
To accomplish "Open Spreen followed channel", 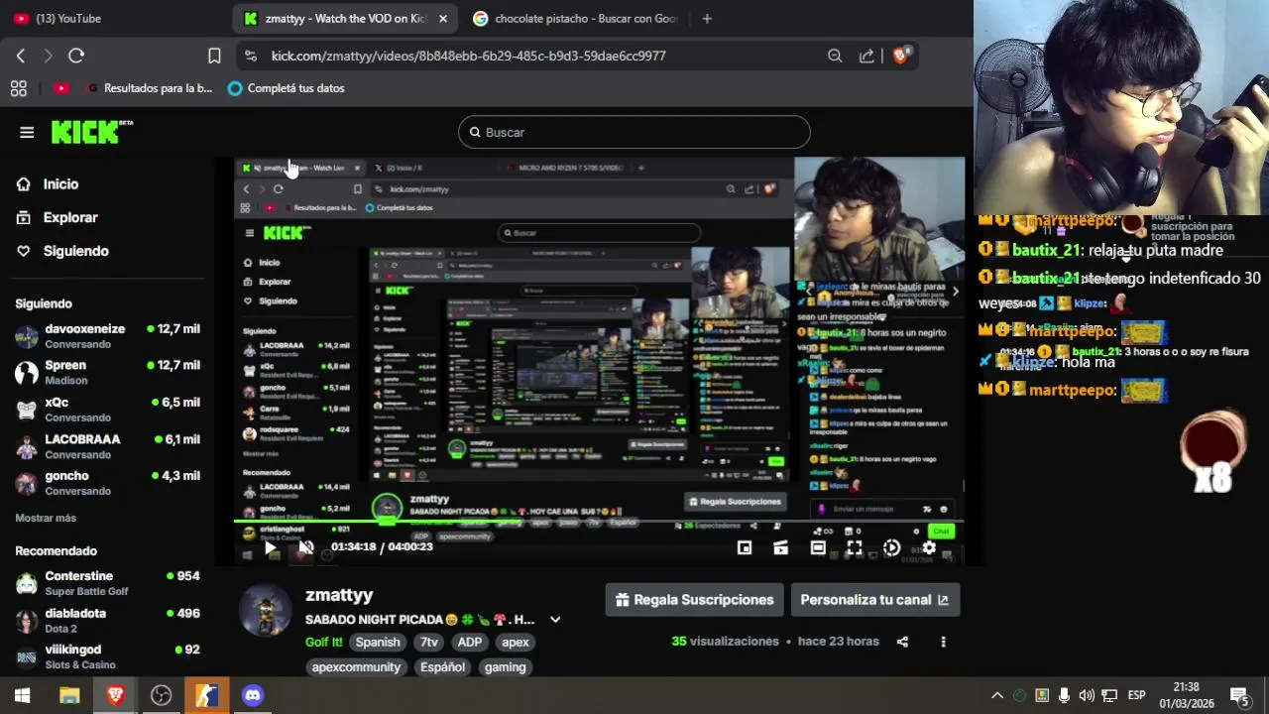I will click(x=107, y=373).
